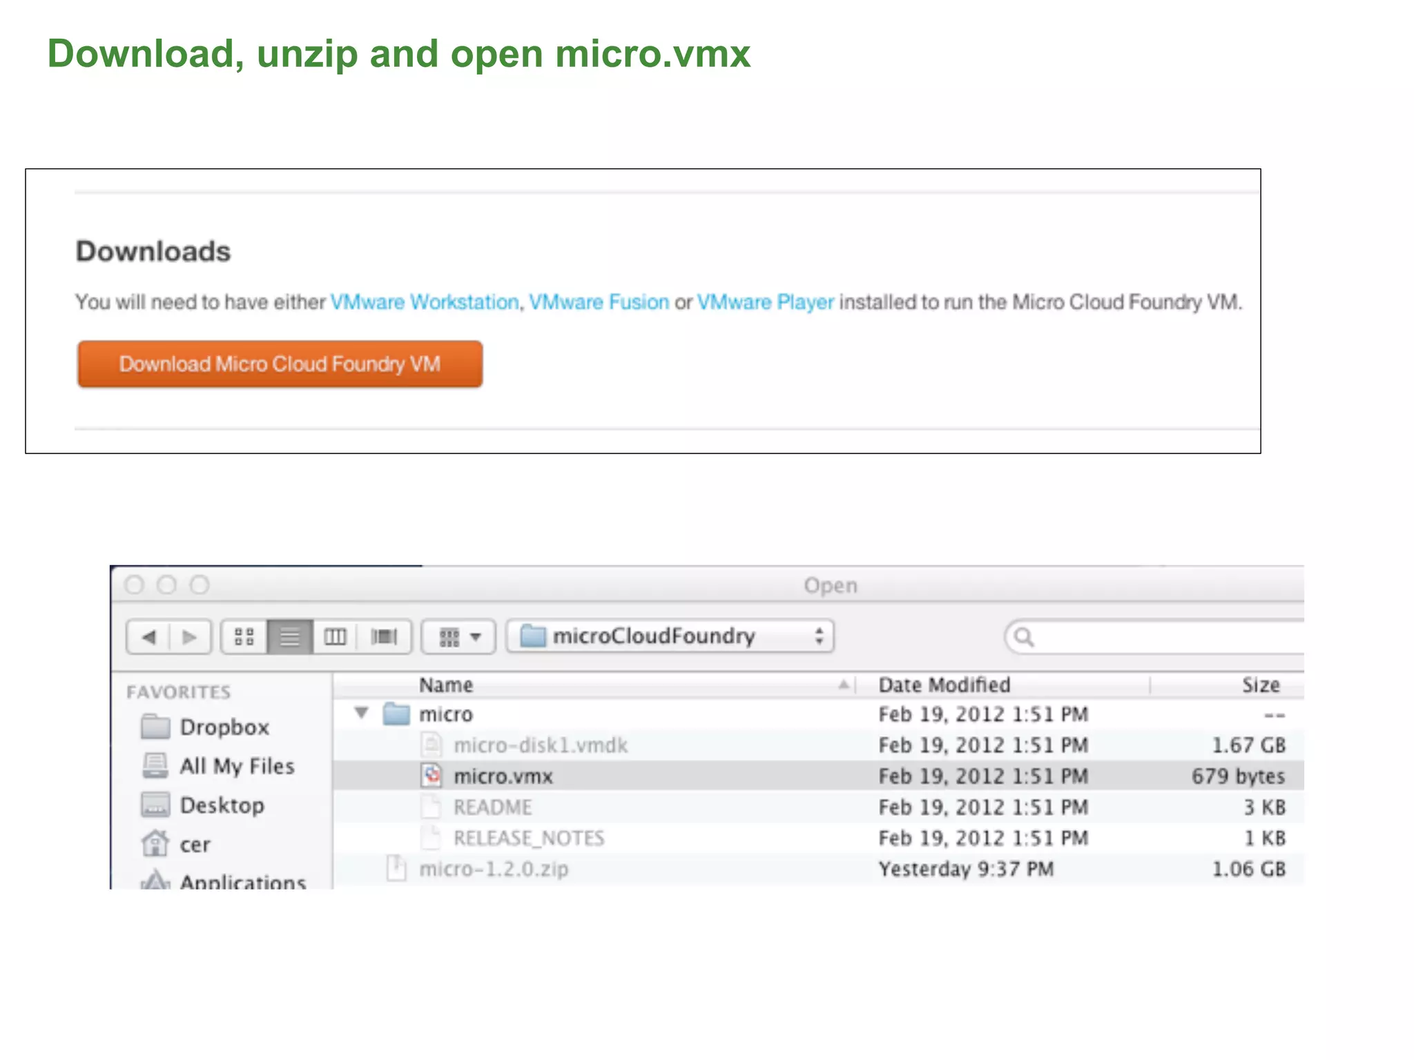The image size is (1414, 1060).
Task: Select the 'micro.vmx' file name
Action: (503, 776)
